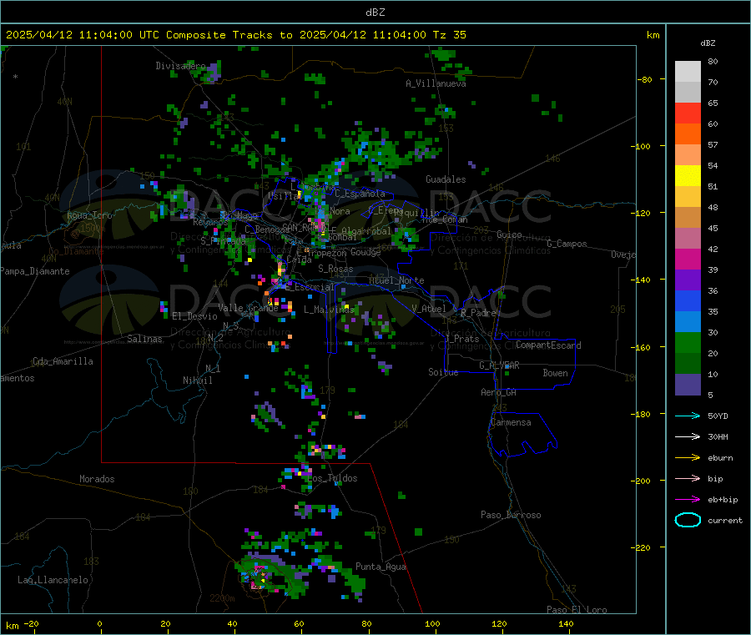Click the Salinas map label

(144, 339)
